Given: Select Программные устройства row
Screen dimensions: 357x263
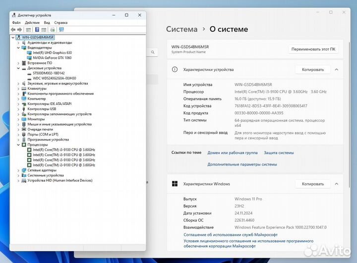Looking at the screenshot, I should point(48,140).
